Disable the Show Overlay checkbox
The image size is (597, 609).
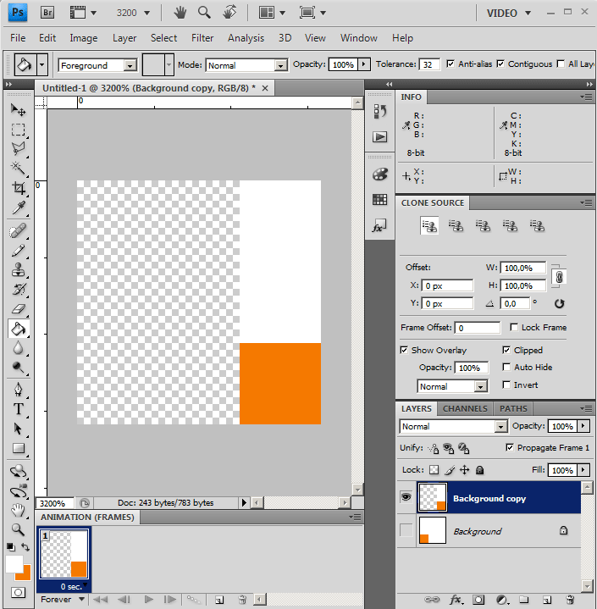point(404,350)
